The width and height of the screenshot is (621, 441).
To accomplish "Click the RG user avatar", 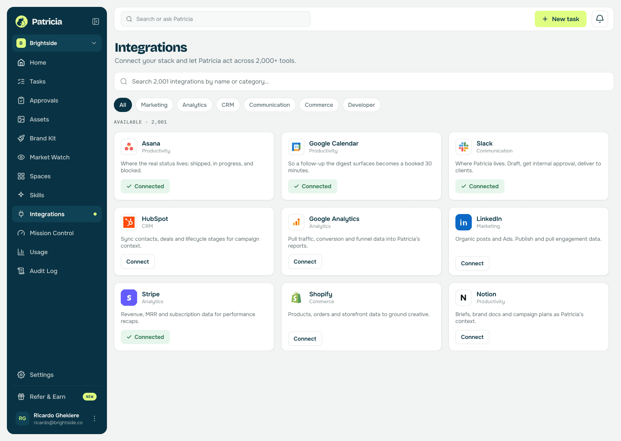I will tap(22, 419).
